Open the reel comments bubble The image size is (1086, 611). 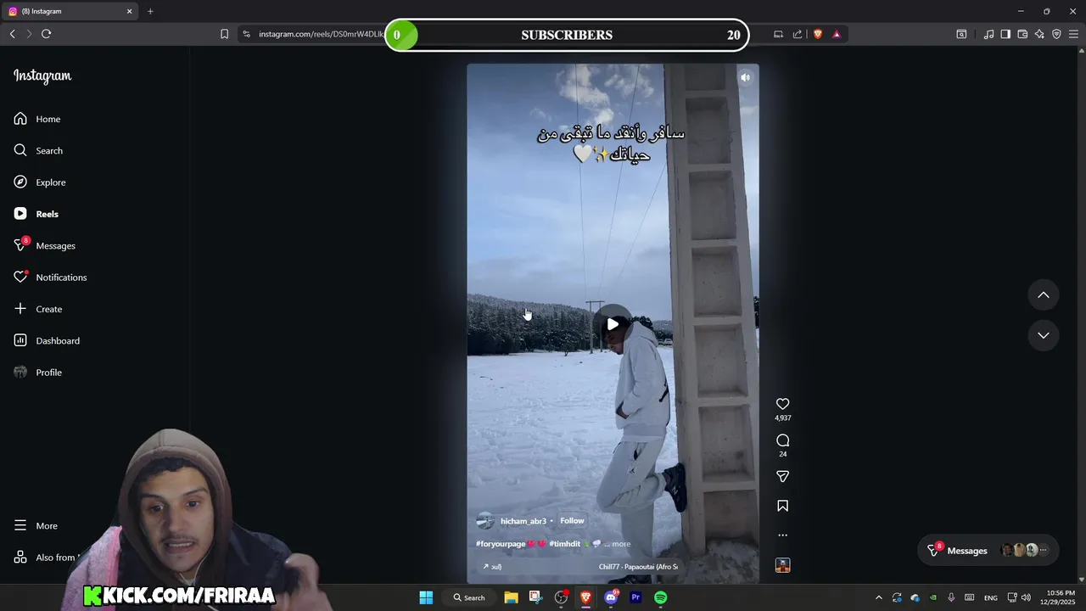click(x=782, y=440)
